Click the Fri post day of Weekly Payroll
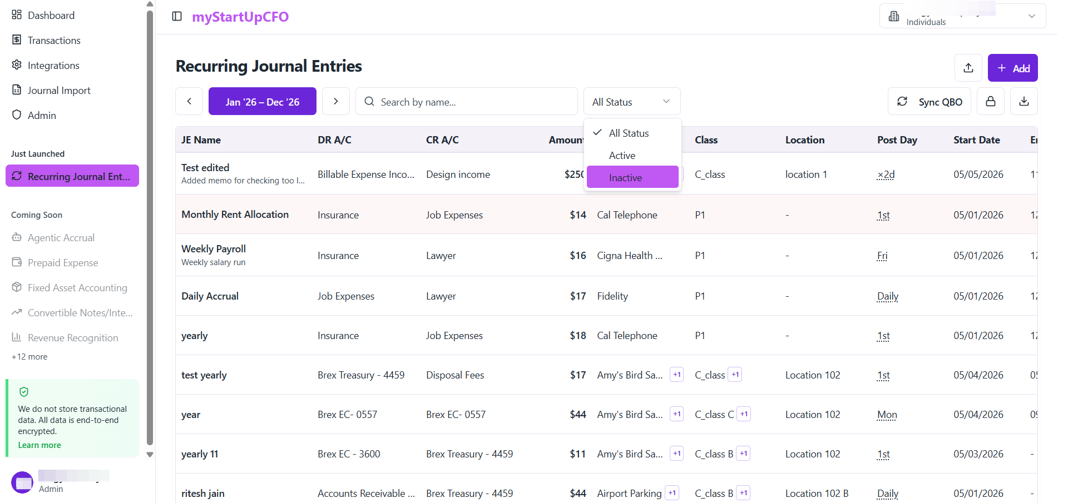This screenshot has height=503, width=1068. click(x=882, y=256)
